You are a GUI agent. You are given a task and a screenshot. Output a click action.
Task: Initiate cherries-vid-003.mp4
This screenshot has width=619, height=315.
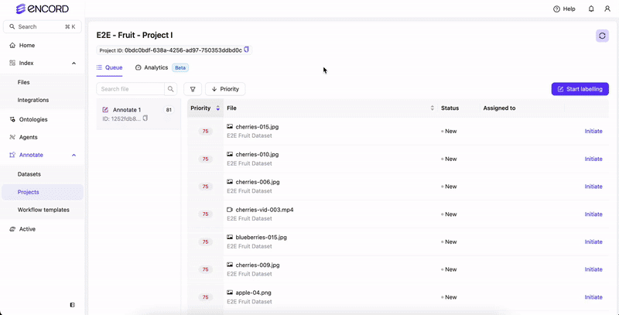[x=593, y=214]
